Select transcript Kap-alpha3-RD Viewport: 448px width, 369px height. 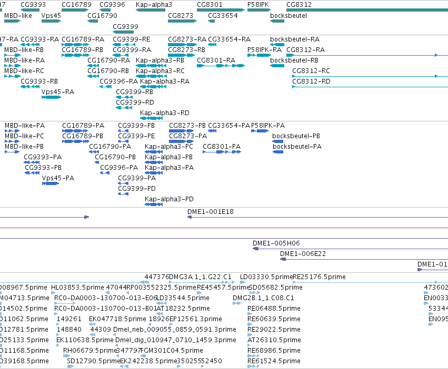(165, 112)
